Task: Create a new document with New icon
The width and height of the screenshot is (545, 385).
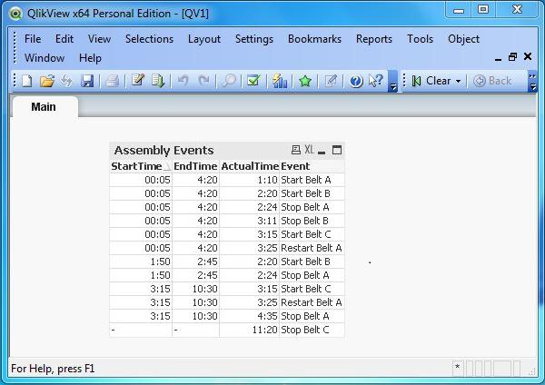Action: pos(27,81)
